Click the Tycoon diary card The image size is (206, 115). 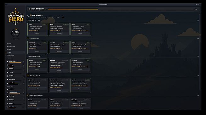[x=81, y=85]
